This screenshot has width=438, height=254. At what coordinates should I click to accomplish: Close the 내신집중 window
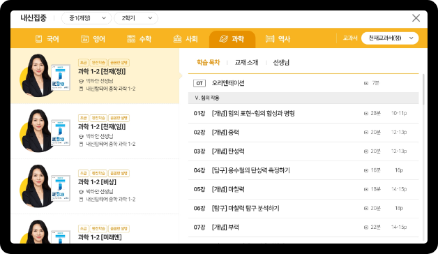[416, 18]
